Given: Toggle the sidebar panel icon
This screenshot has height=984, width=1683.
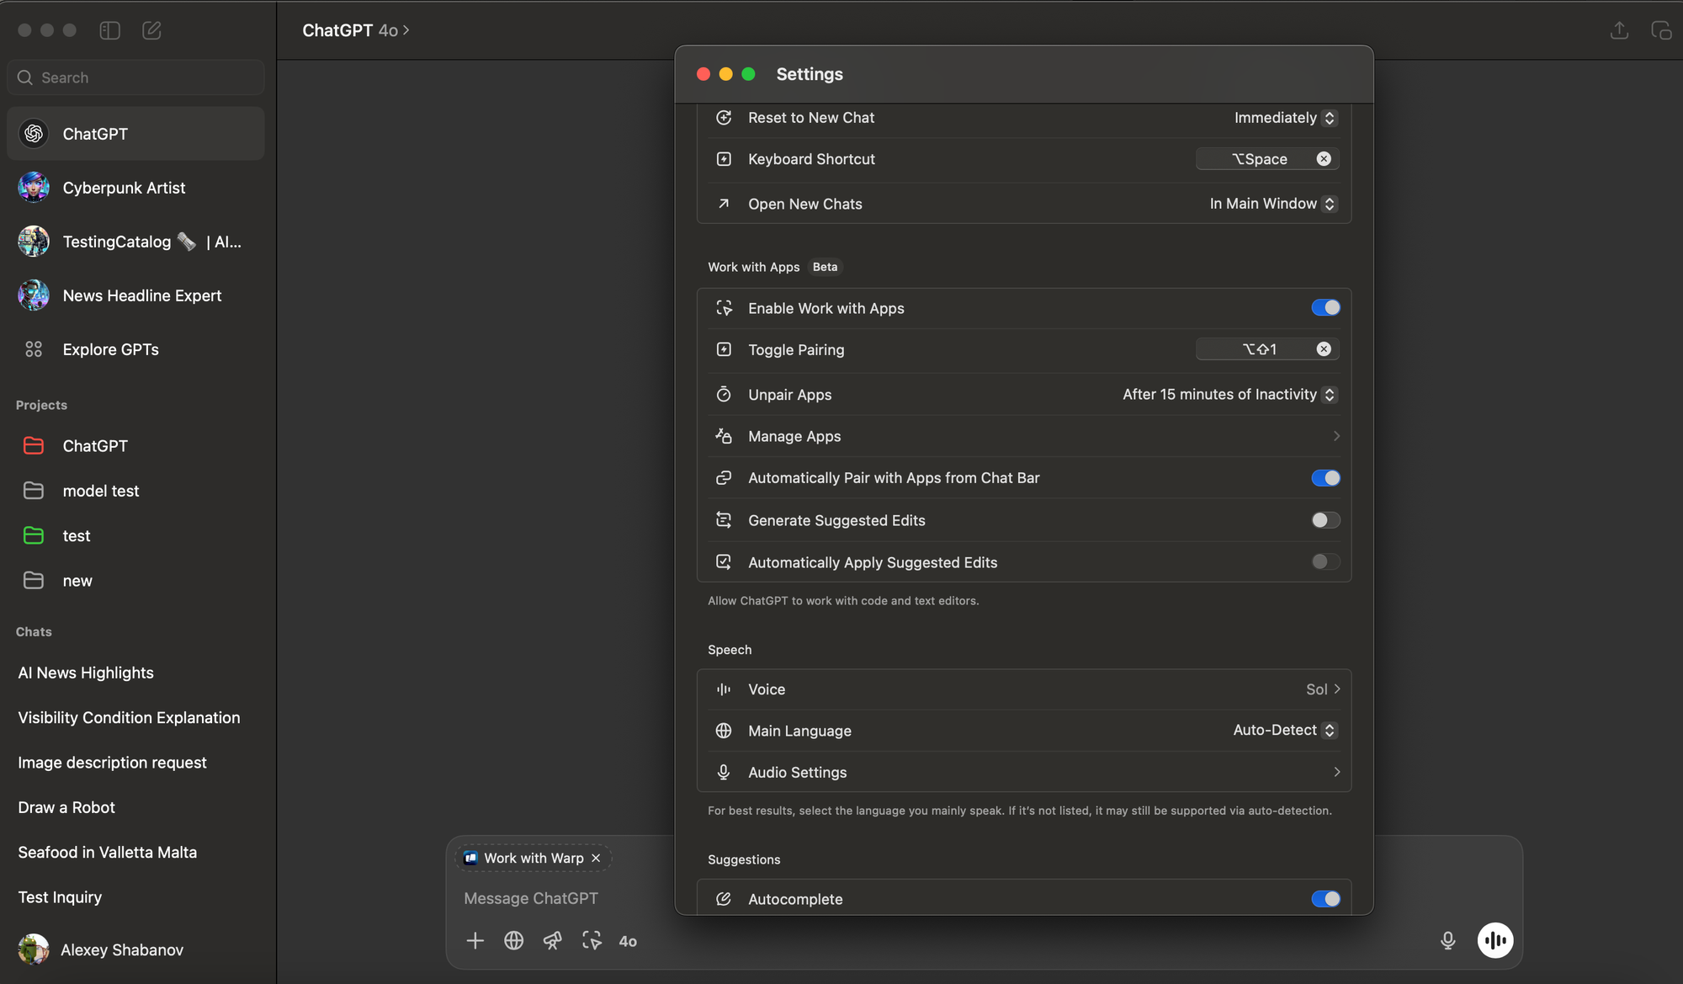Looking at the screenshot, I should point(110,30).
